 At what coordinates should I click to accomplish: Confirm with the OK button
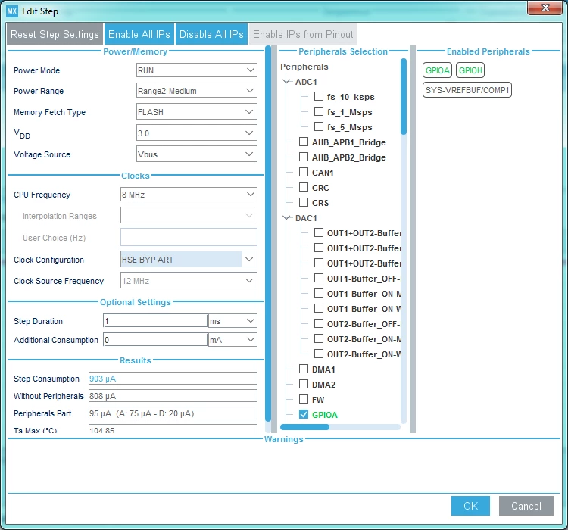point(470,506)
